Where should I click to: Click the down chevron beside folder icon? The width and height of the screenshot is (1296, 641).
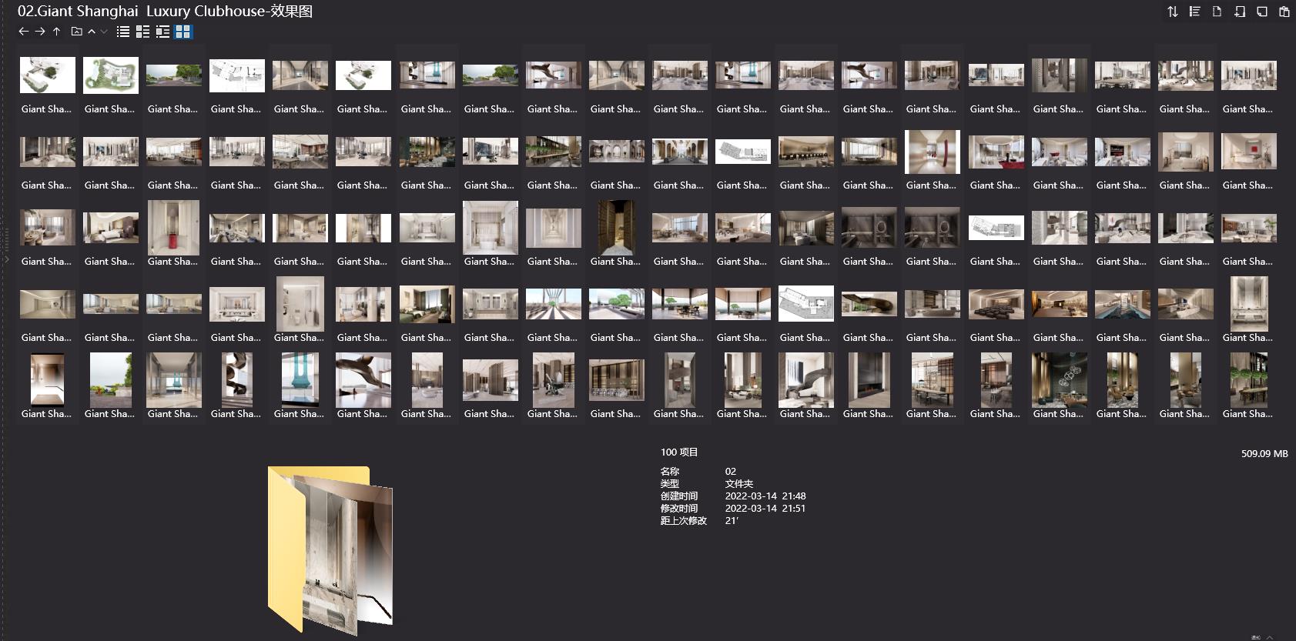pos(104,32)
